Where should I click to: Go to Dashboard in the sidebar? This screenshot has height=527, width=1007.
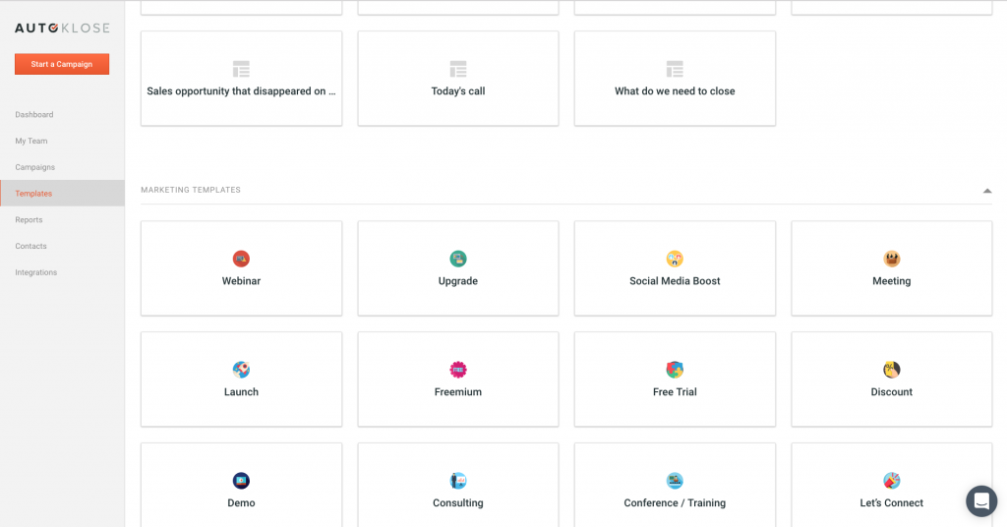pyautogui.click(x=34, y=115)
